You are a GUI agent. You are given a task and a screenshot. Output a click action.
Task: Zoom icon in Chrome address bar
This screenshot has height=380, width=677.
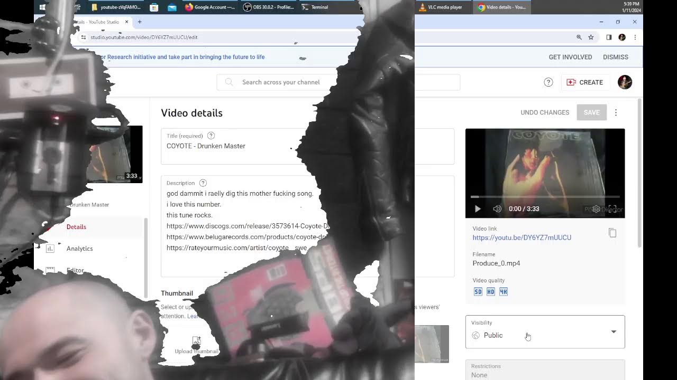pyautogui.click(x=579, y=37)
